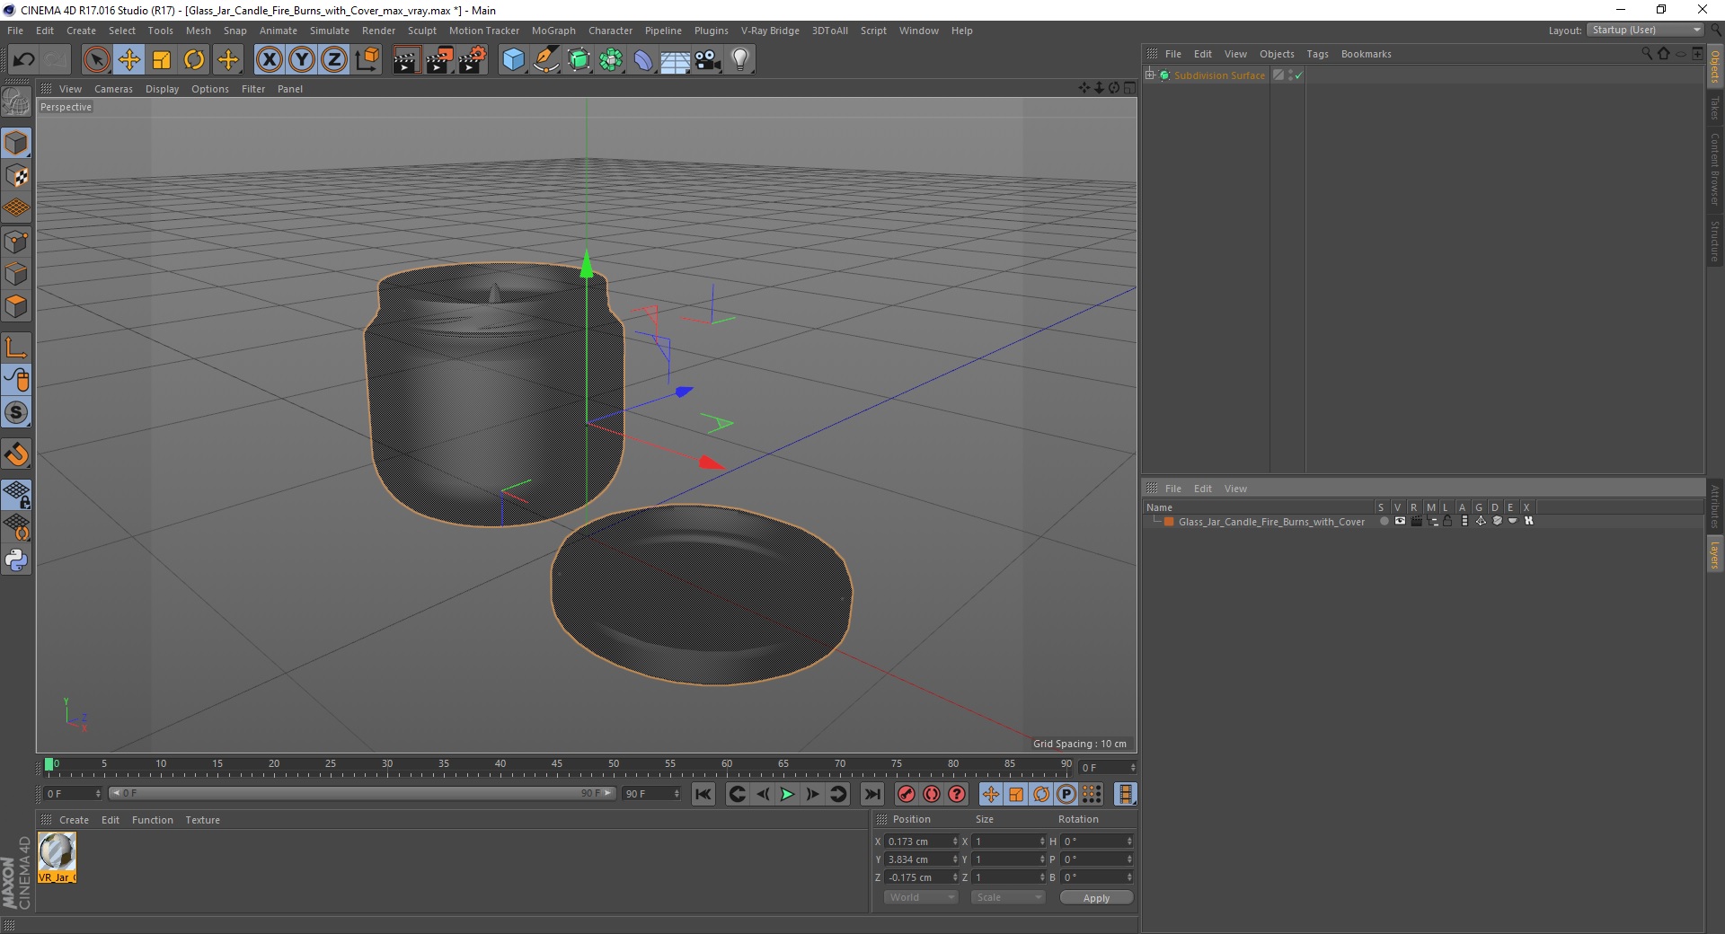Open the deformer bend icon
This screenshot has height=934, width=1725.
644,60
